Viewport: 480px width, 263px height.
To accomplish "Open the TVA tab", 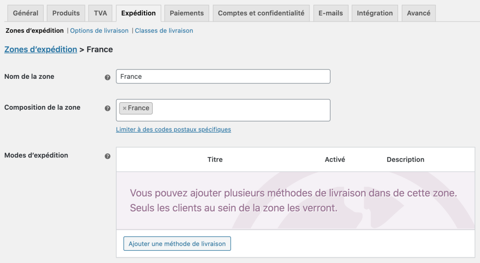I will pos(100,13).
